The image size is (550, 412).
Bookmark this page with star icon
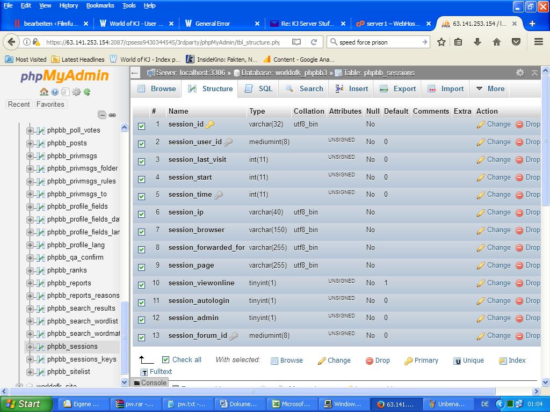pos(441,42)
